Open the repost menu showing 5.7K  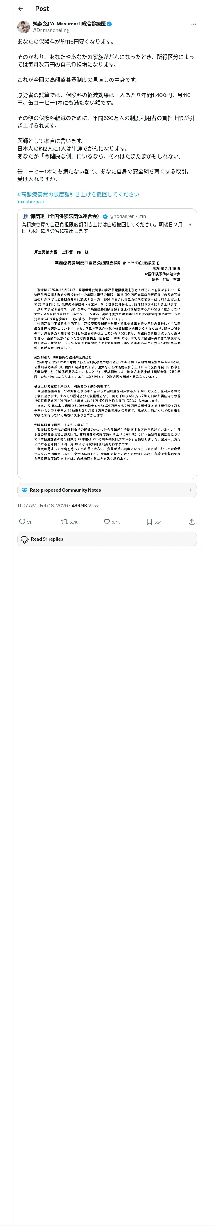coord(65,522)
